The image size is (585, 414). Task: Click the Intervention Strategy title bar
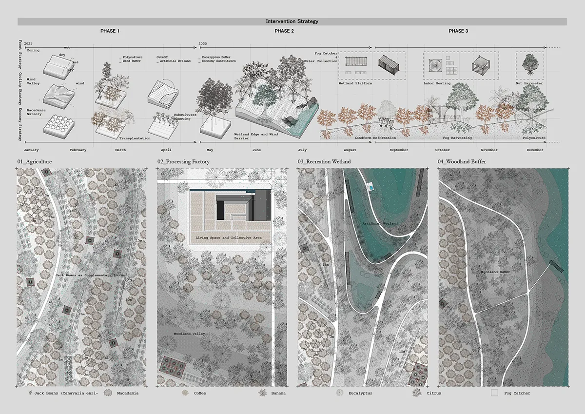[x=292, y=21]
